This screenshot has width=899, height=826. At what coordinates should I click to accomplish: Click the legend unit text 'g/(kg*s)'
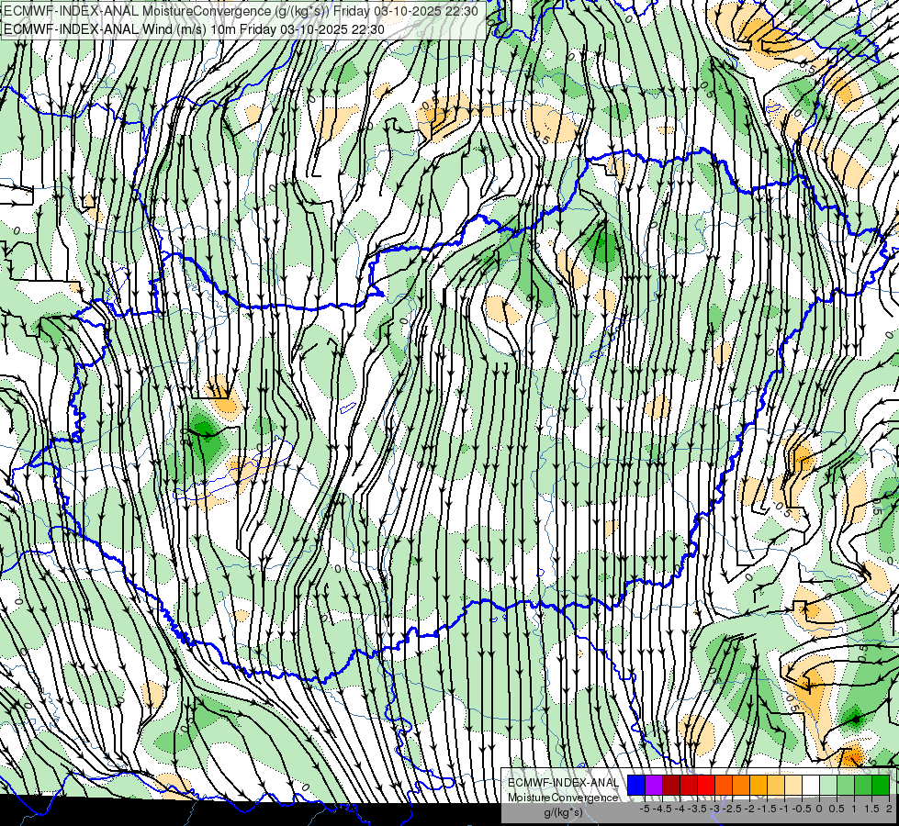(x=564, y=813)
